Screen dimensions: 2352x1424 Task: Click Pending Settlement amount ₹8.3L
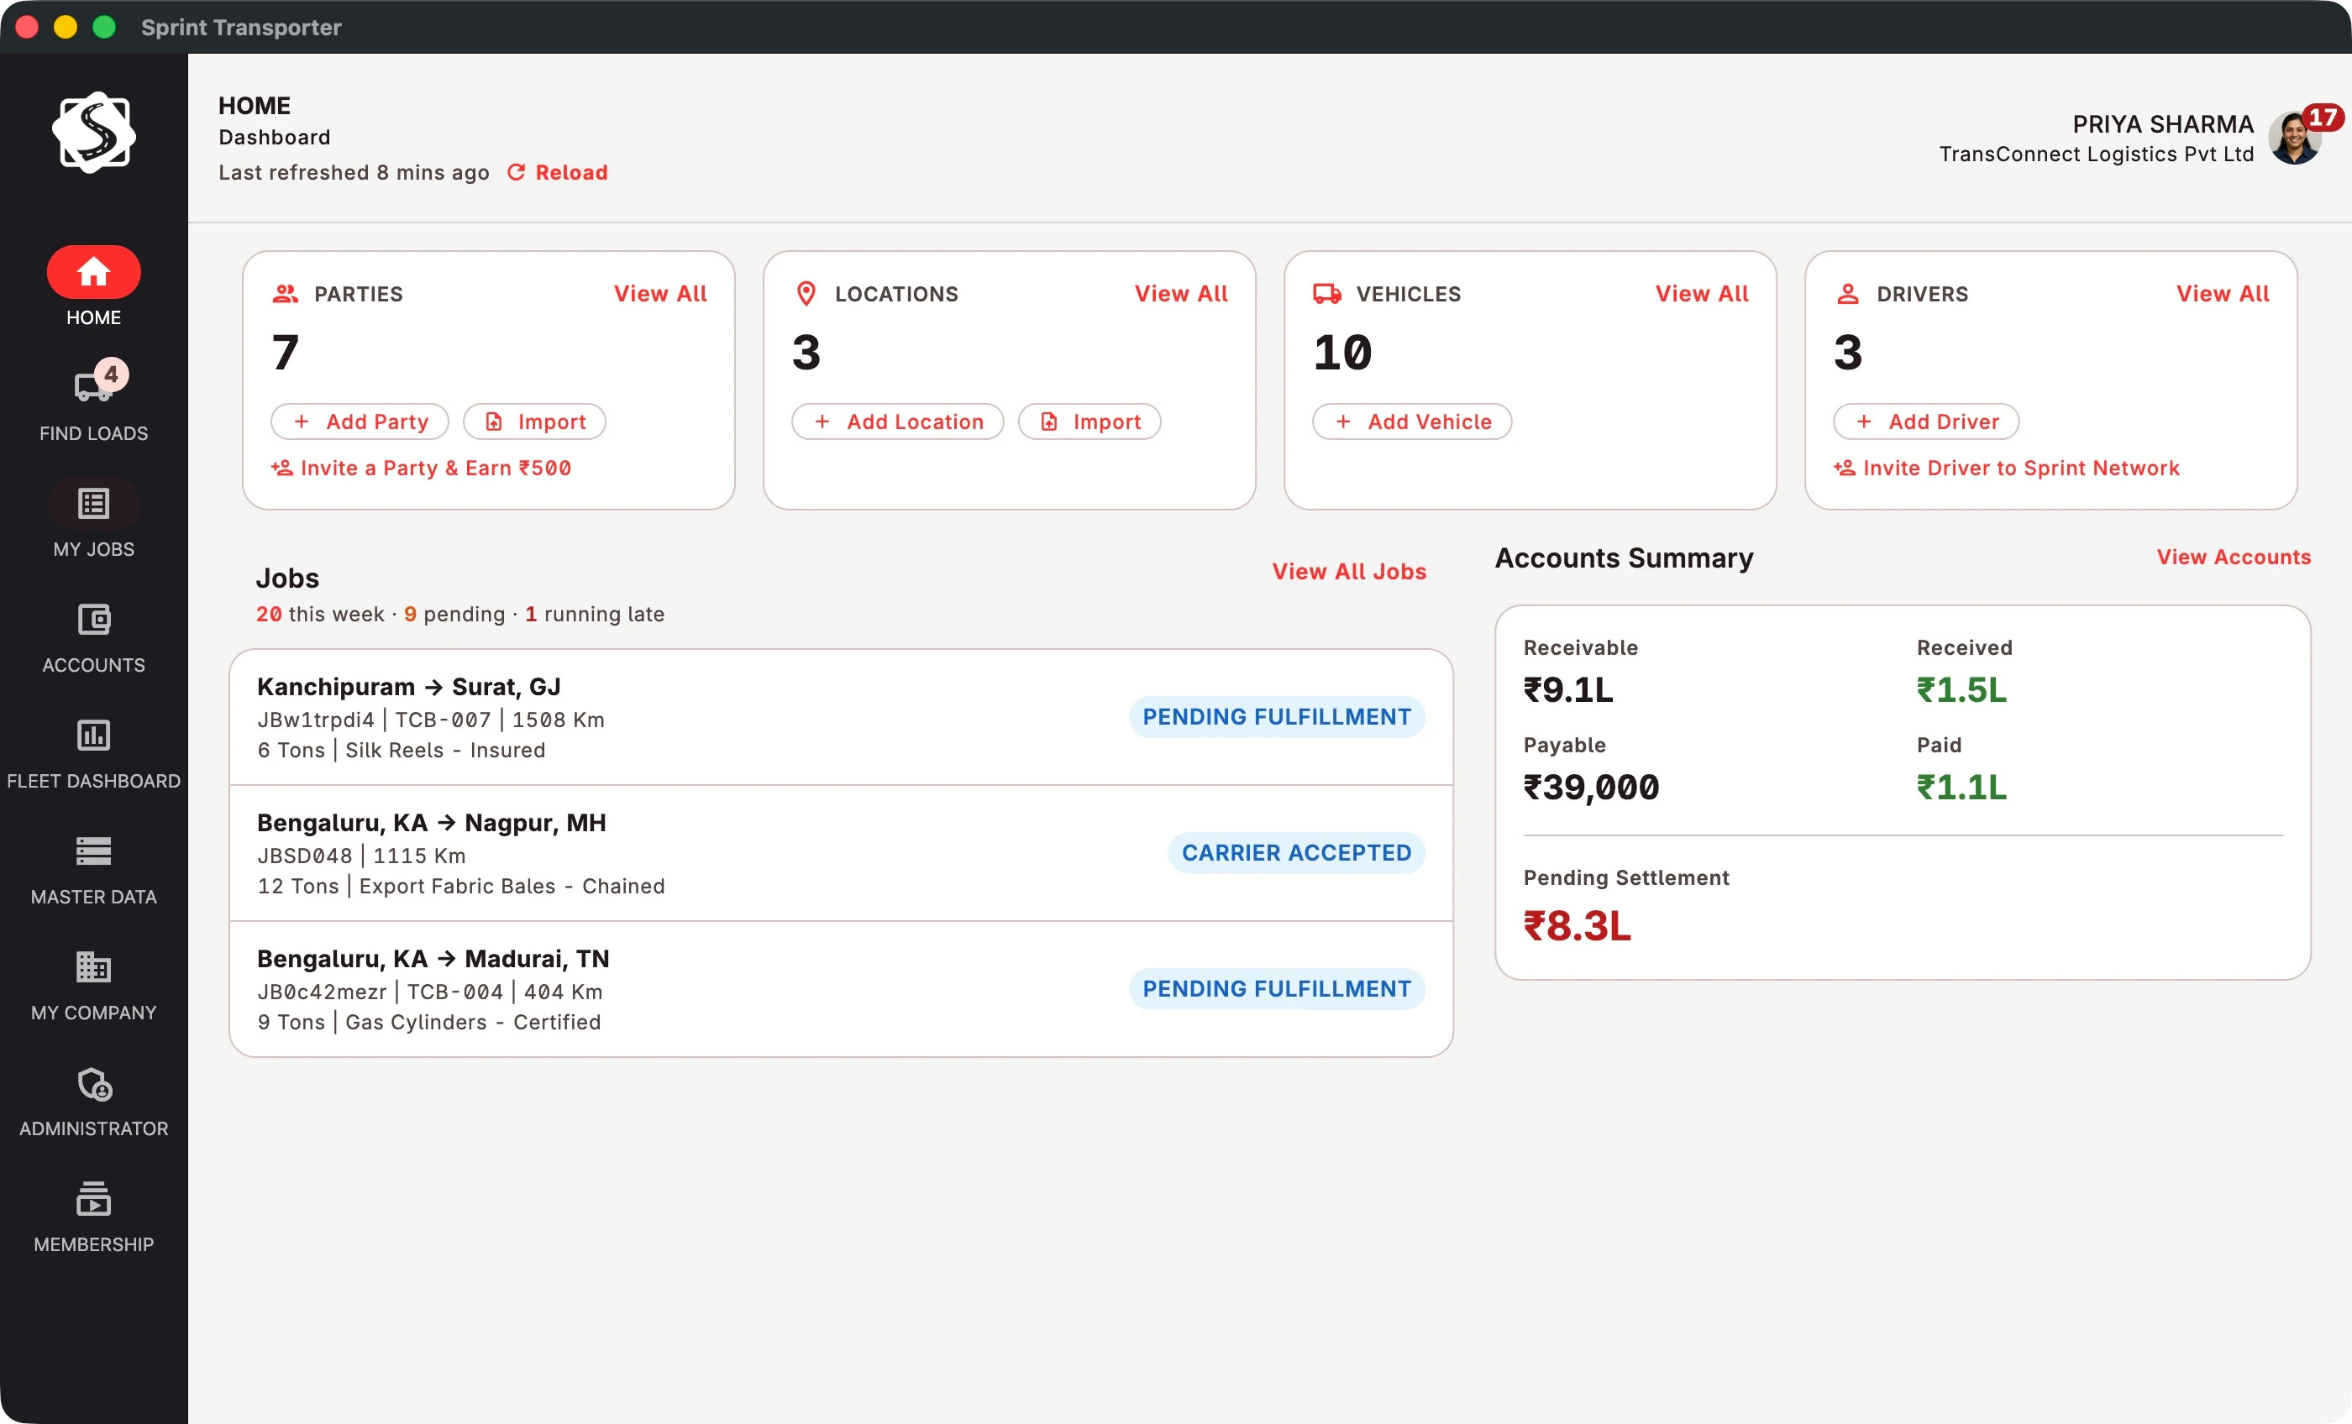click(x=1577, y=927)
